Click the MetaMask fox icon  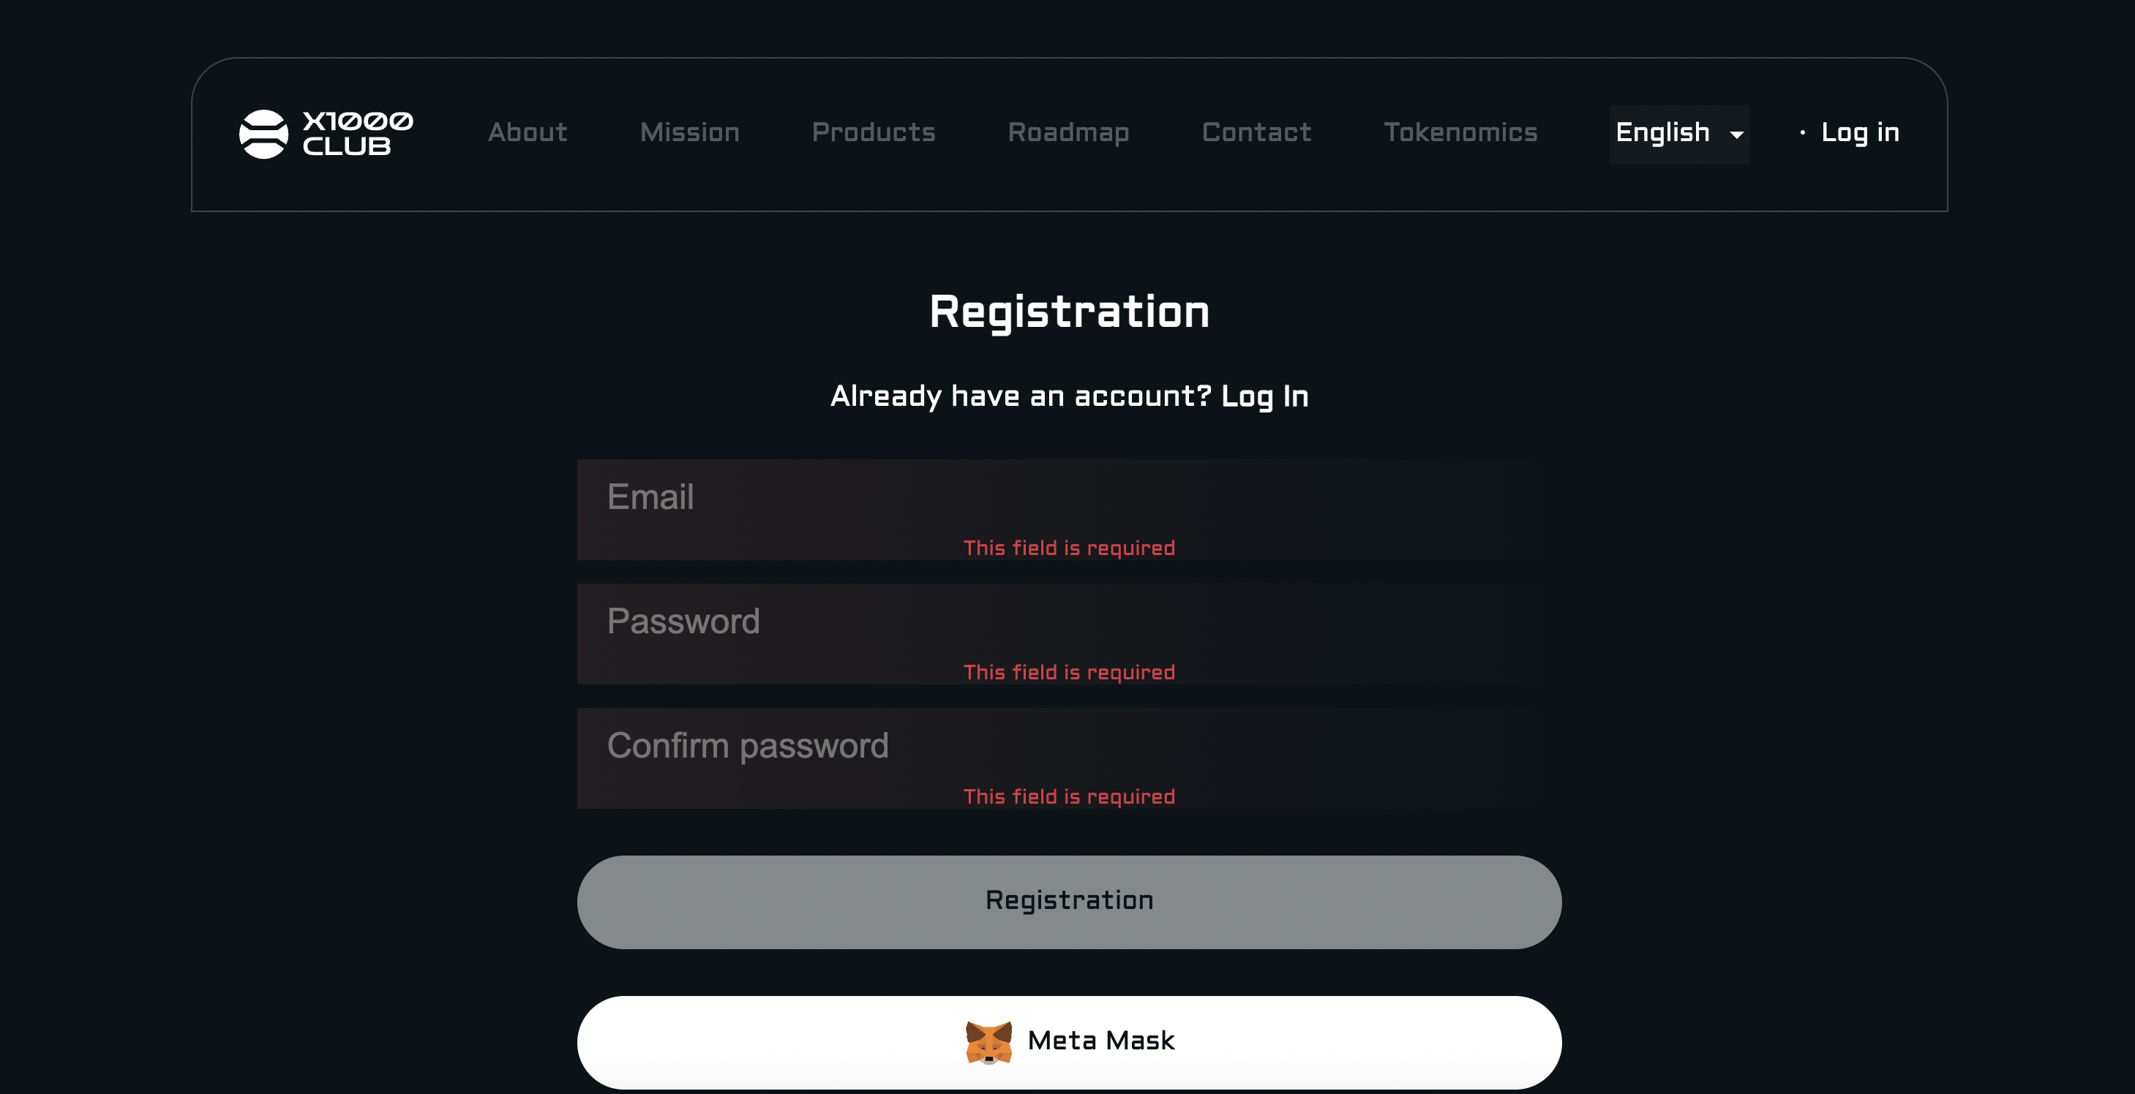coord(988,1042)
